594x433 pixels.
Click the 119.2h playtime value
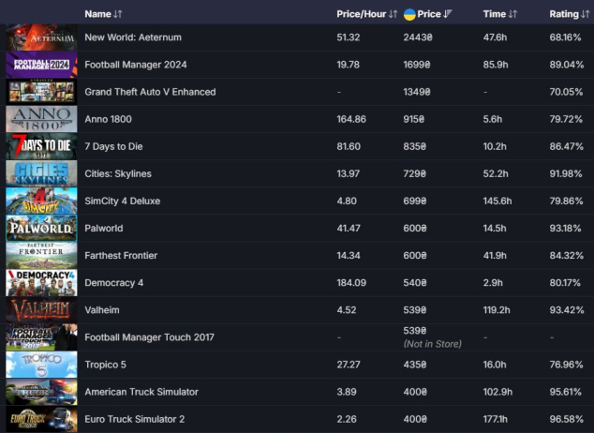pos(497,310)
